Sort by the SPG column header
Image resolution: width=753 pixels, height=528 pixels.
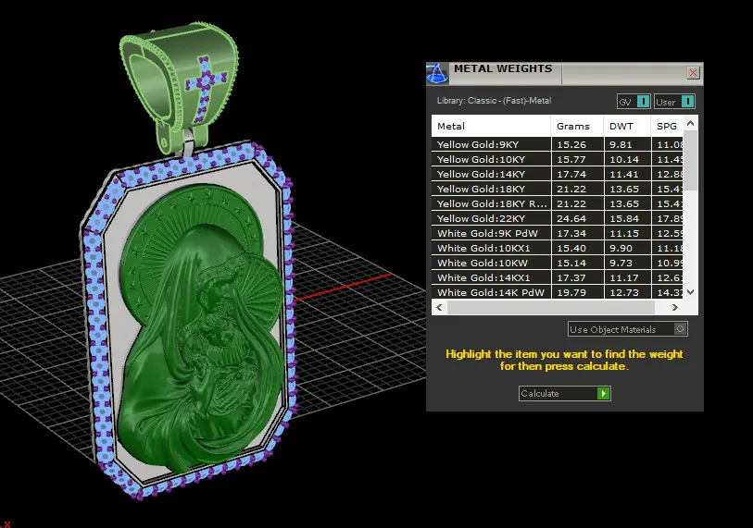pyautogui.click(x=667, y=126)
